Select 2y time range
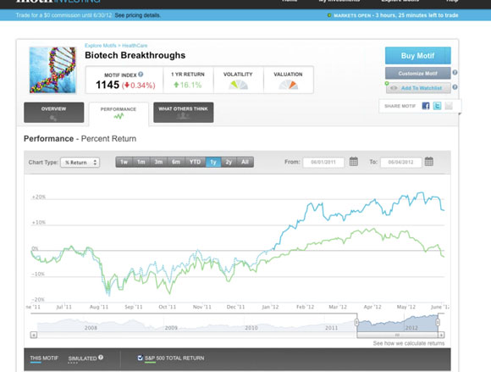Viewport: 491px width, 372px height. click(x=229, y=162)
